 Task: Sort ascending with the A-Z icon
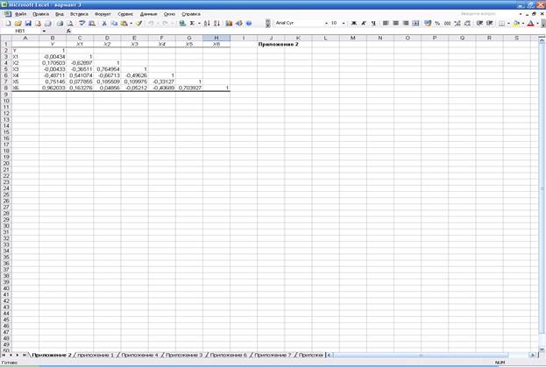pos(207,24)
